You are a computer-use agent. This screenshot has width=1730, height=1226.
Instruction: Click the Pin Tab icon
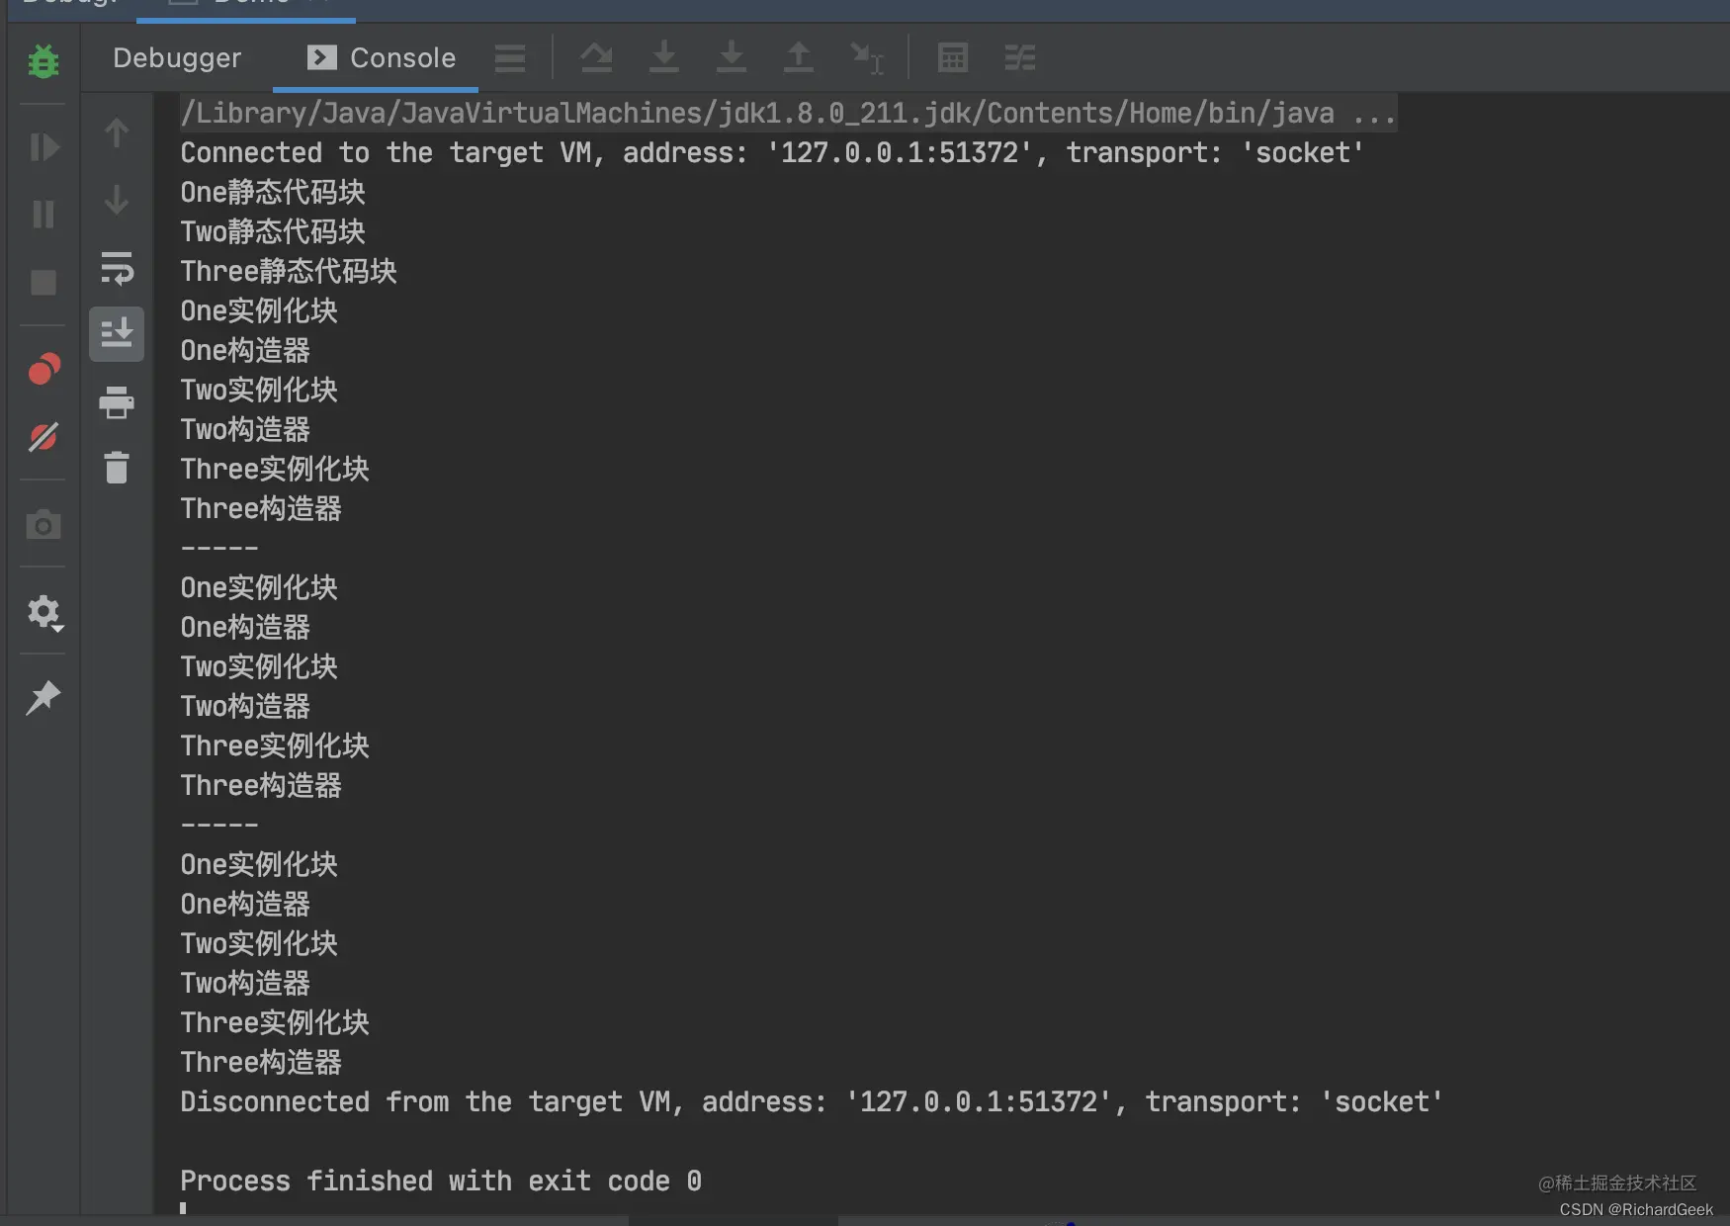(x=43, y=698)
